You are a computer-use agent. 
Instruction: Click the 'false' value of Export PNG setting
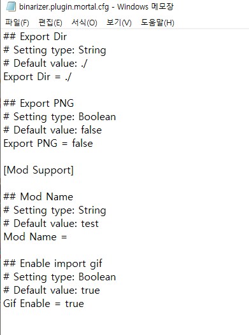click(x=82, y=143)
